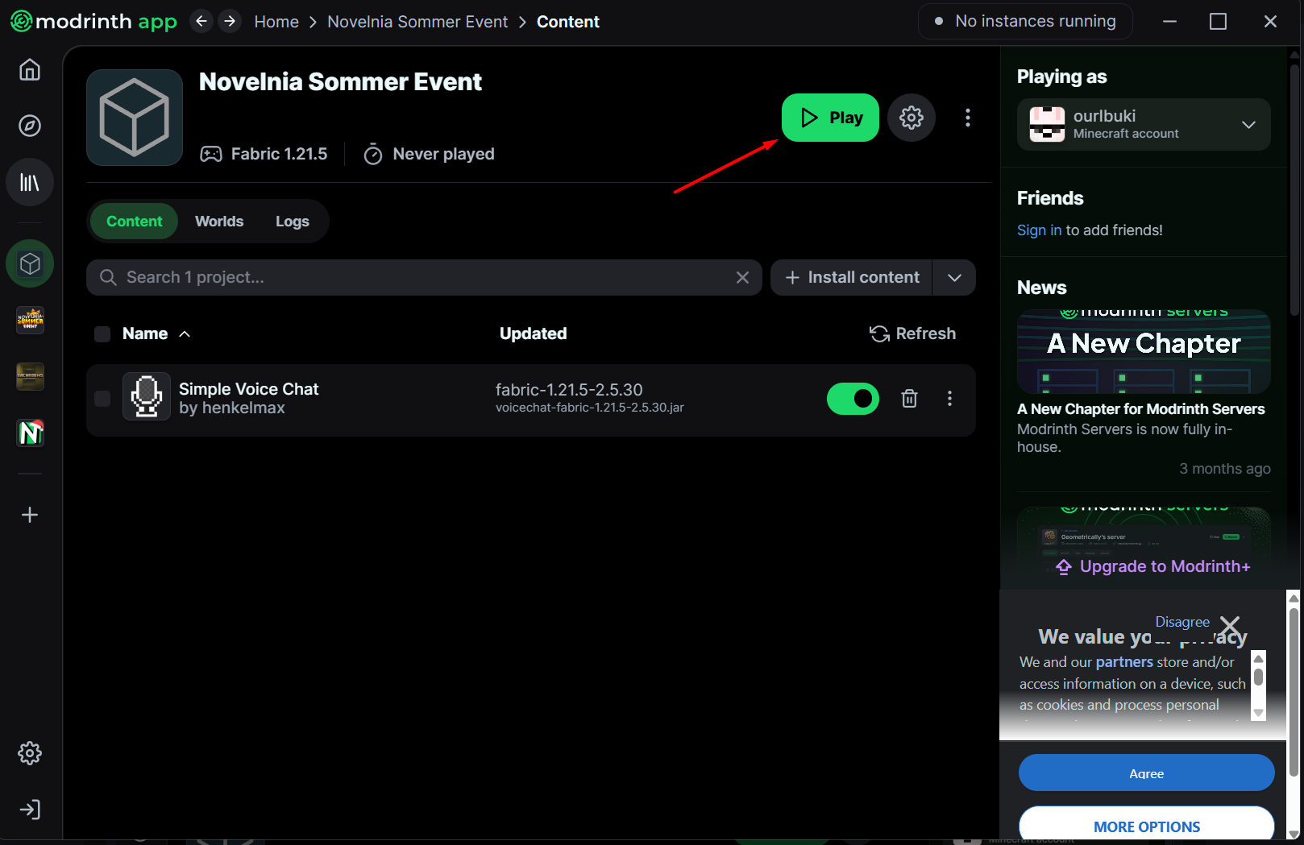Viewport: 1304px width, 845px height.
Task: Click the Modrinth app logo
Action: [93, 21]
